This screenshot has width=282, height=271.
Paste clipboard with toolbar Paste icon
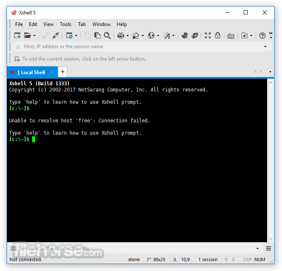point(97,35)
